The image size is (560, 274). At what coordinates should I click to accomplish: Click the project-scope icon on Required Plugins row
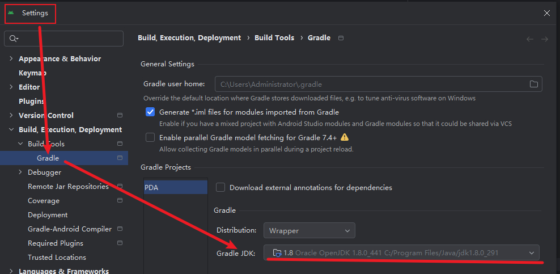point(120,243)
